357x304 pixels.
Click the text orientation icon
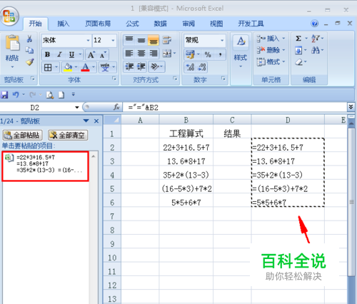click(x=155, y=66)
